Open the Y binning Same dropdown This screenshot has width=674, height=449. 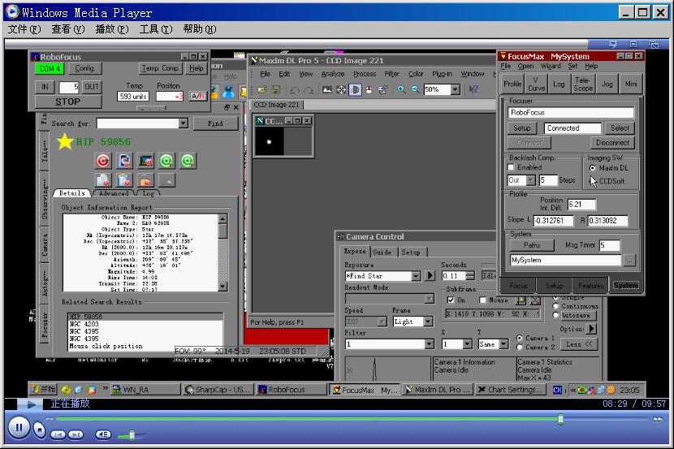pos(503,344)
